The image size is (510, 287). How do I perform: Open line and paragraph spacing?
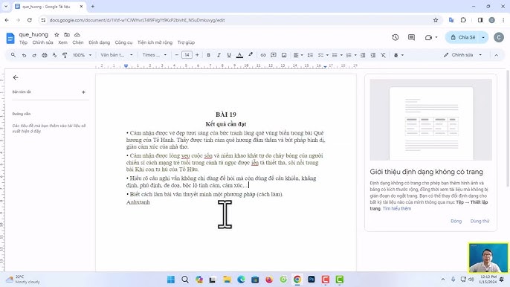coord(310,55)
